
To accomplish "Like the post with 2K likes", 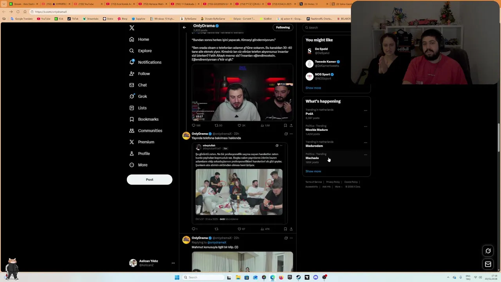I will pyautogui.click(x=241, y=125).
